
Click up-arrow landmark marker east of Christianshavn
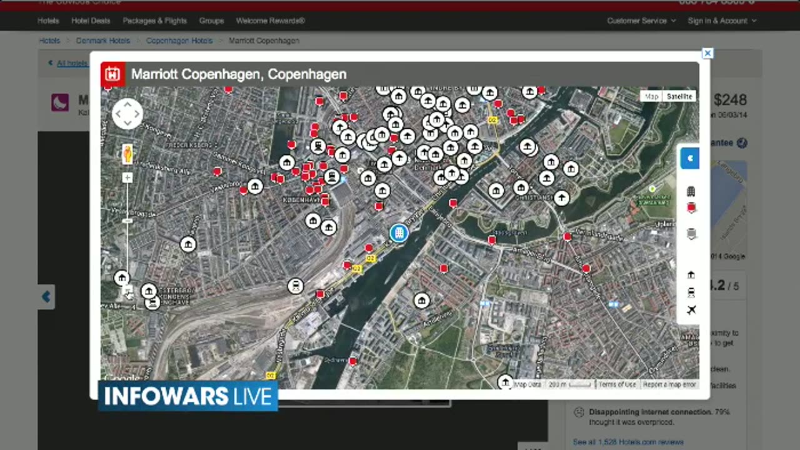(x=561, y=198)
